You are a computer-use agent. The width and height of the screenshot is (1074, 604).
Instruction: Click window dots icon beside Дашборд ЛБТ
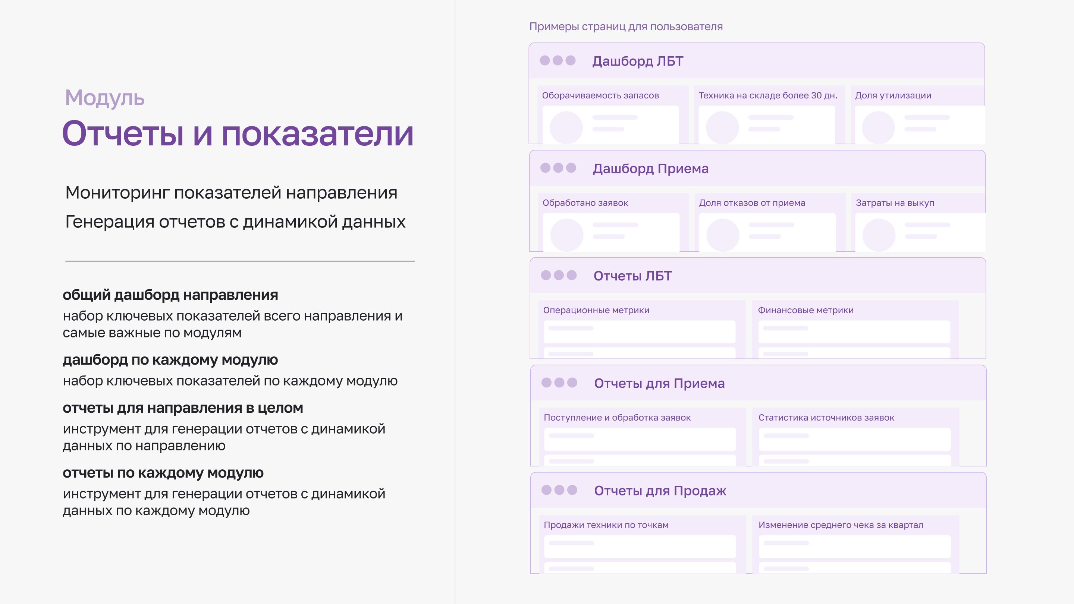tap(558, 60)
